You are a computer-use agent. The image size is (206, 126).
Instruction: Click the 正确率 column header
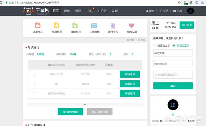pos(109,65)
